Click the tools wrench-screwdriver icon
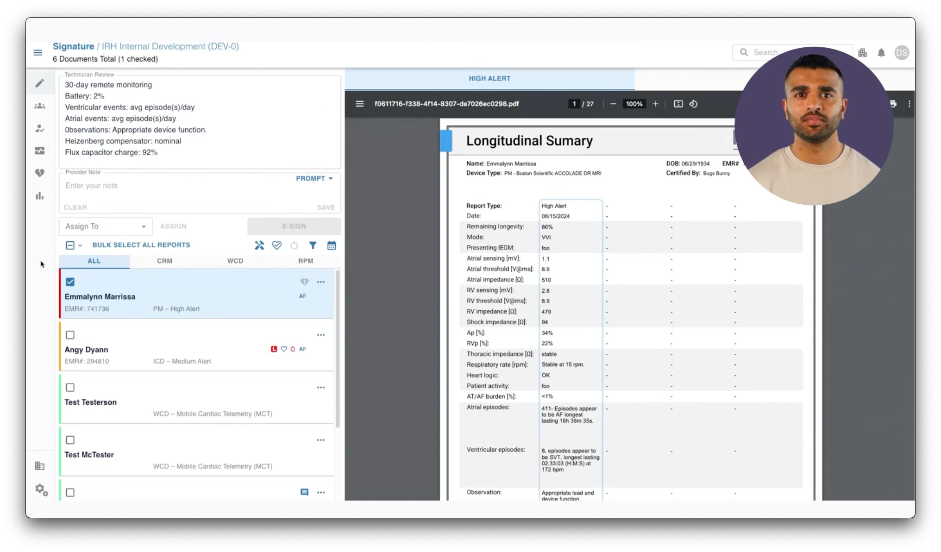 [259, 245]
